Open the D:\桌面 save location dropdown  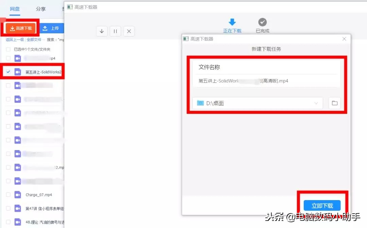316,103
